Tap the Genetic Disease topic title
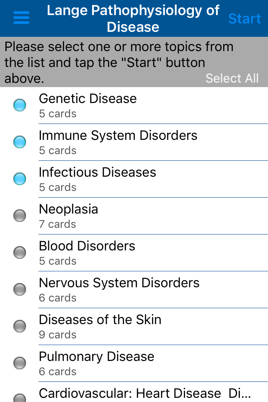 [x=88, y=99]
